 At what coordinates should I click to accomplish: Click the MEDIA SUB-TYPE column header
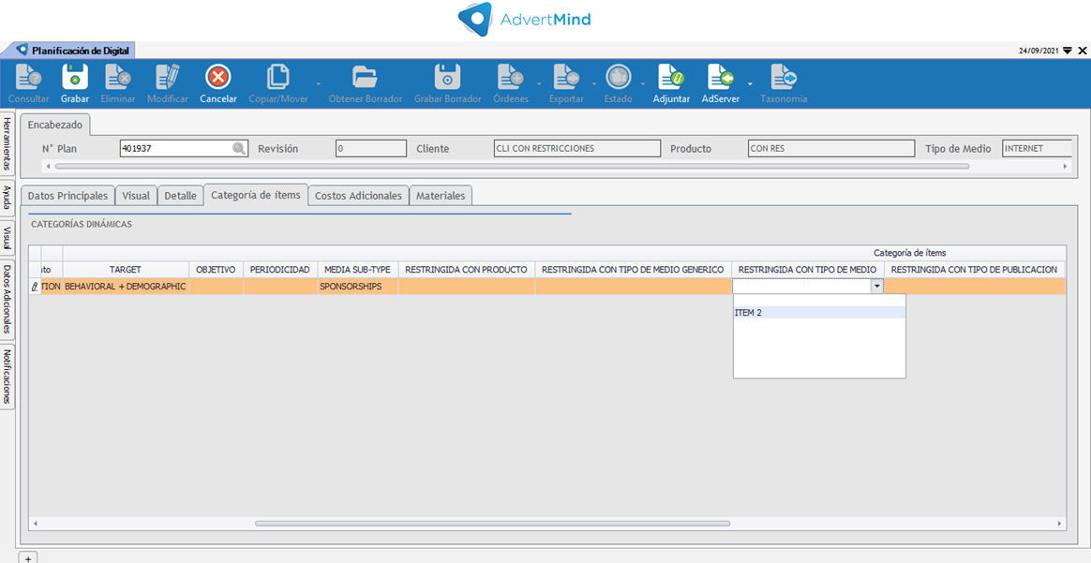pos(358,269)
